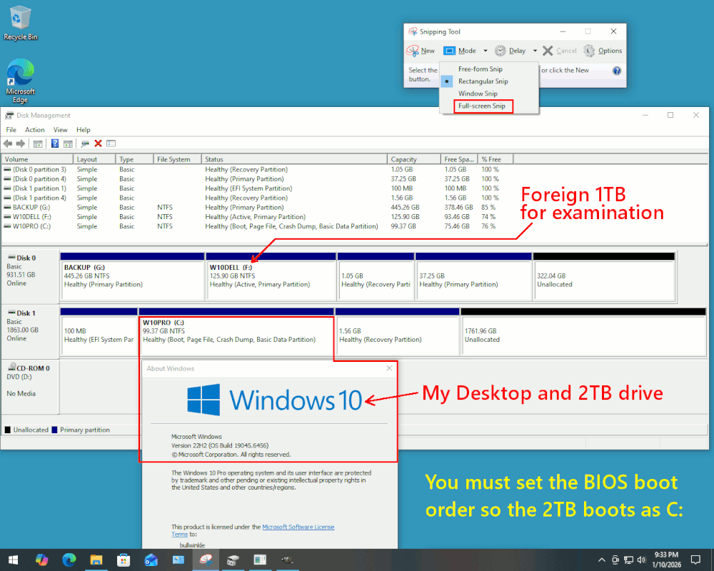This screenshot has width=714, height=571.
Task: Open Microsoft Store from the taskbar
Action: click(x=124, y=560)
